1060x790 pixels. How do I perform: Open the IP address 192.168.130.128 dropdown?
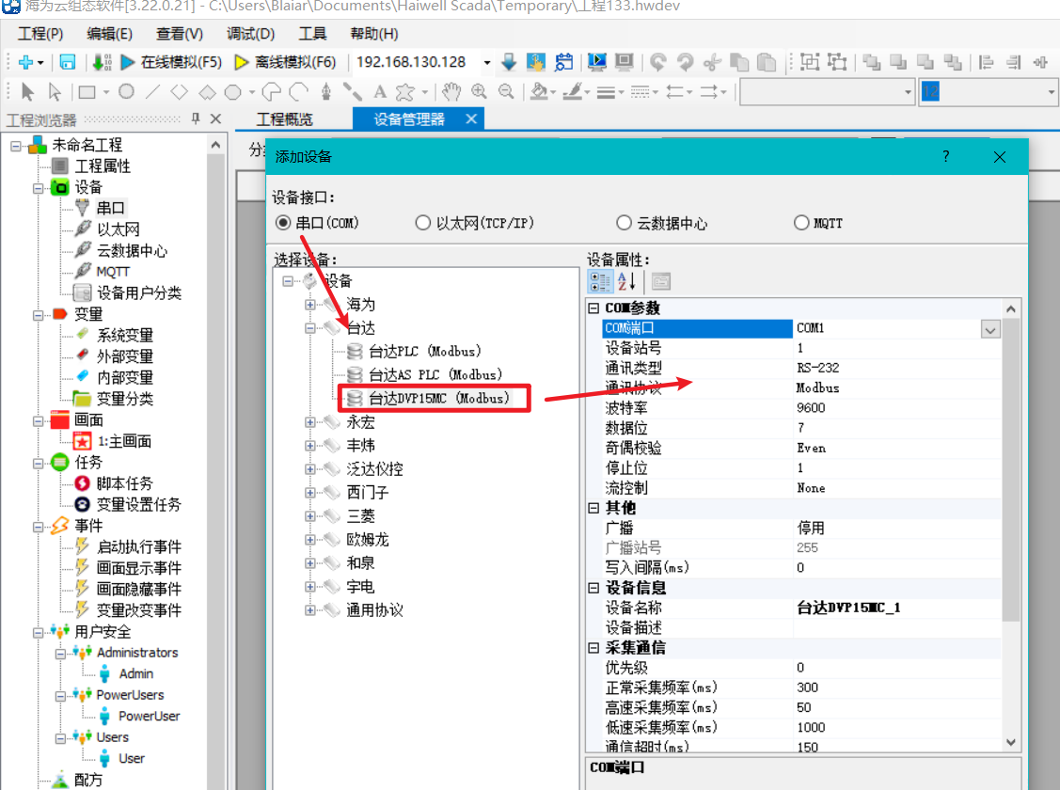point(487,62)
